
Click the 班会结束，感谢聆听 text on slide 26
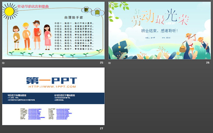tap(159, 31)
